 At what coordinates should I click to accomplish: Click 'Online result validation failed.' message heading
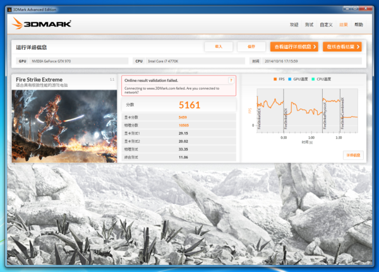[151, 80]
